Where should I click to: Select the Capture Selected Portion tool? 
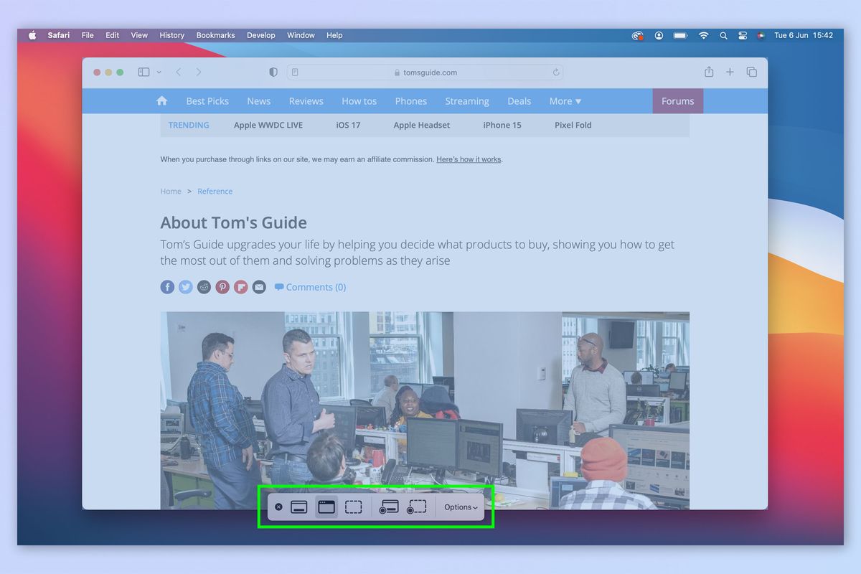353,507
